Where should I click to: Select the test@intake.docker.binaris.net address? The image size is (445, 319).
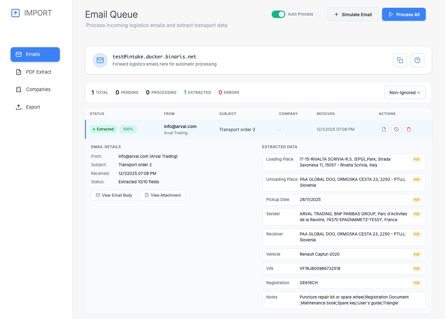click(x=154, y=57)
